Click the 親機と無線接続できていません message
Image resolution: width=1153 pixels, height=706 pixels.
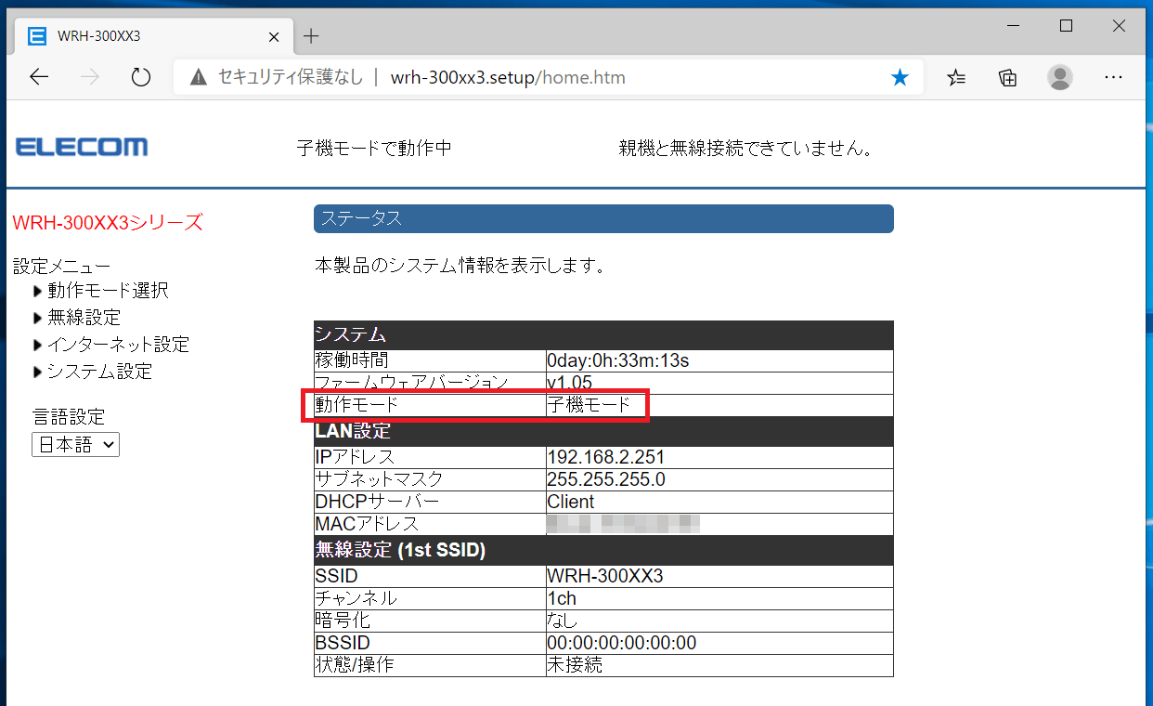pyautogui.click(x=748, y=148)
